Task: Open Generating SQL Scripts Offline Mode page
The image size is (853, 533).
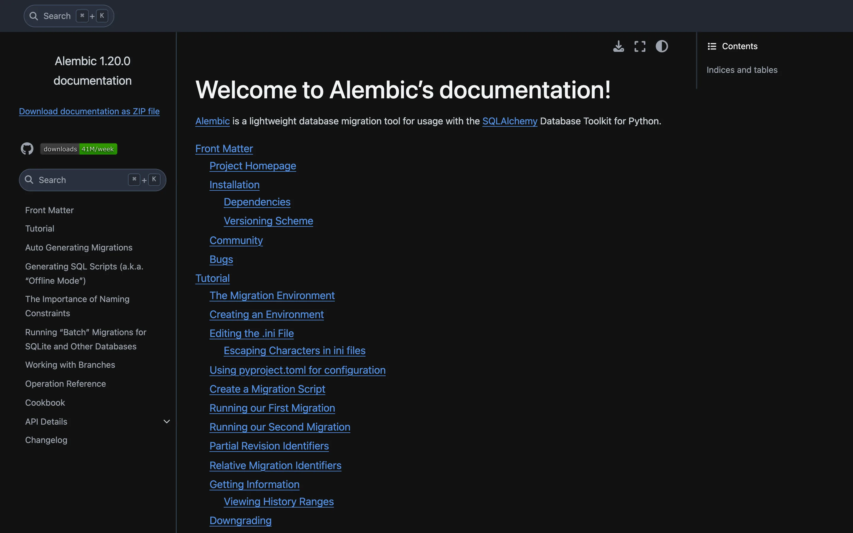Action: coord(84,274)
